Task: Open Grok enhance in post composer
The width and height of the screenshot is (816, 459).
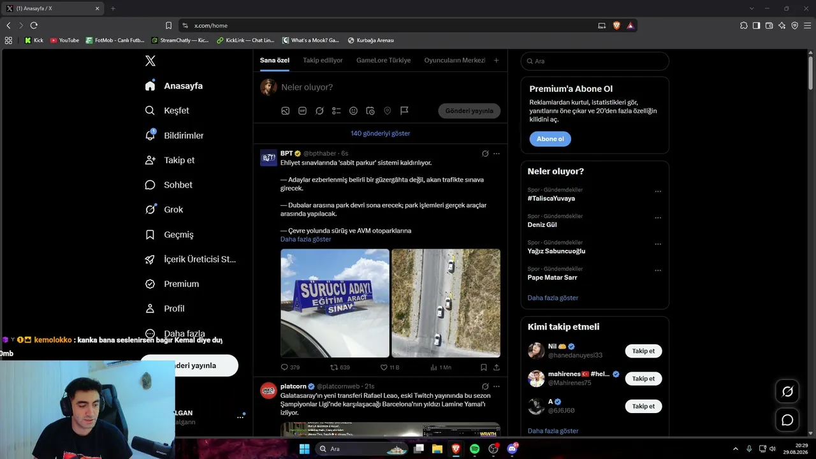Action: (319, 111)
